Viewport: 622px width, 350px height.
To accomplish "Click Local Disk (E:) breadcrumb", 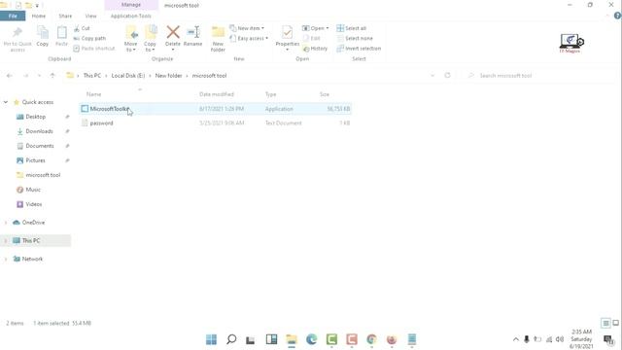I will [127, 76].
